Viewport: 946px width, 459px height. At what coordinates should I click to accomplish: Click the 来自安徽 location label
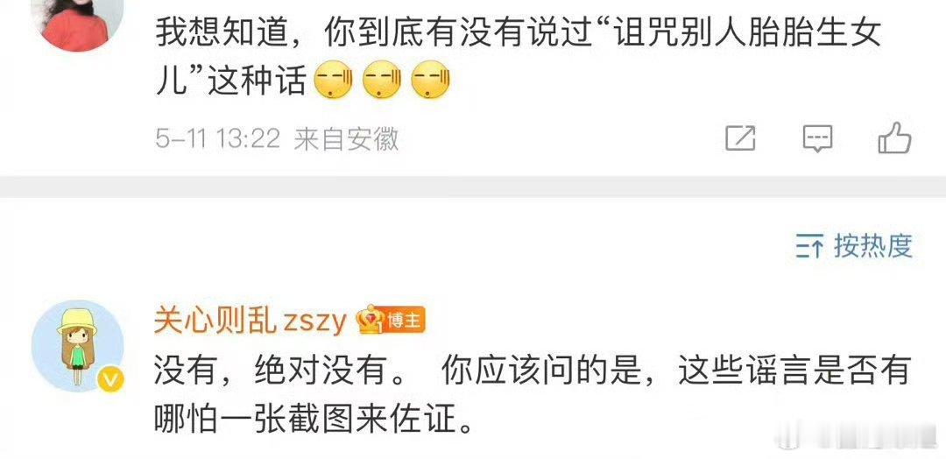tap(346, 138)
